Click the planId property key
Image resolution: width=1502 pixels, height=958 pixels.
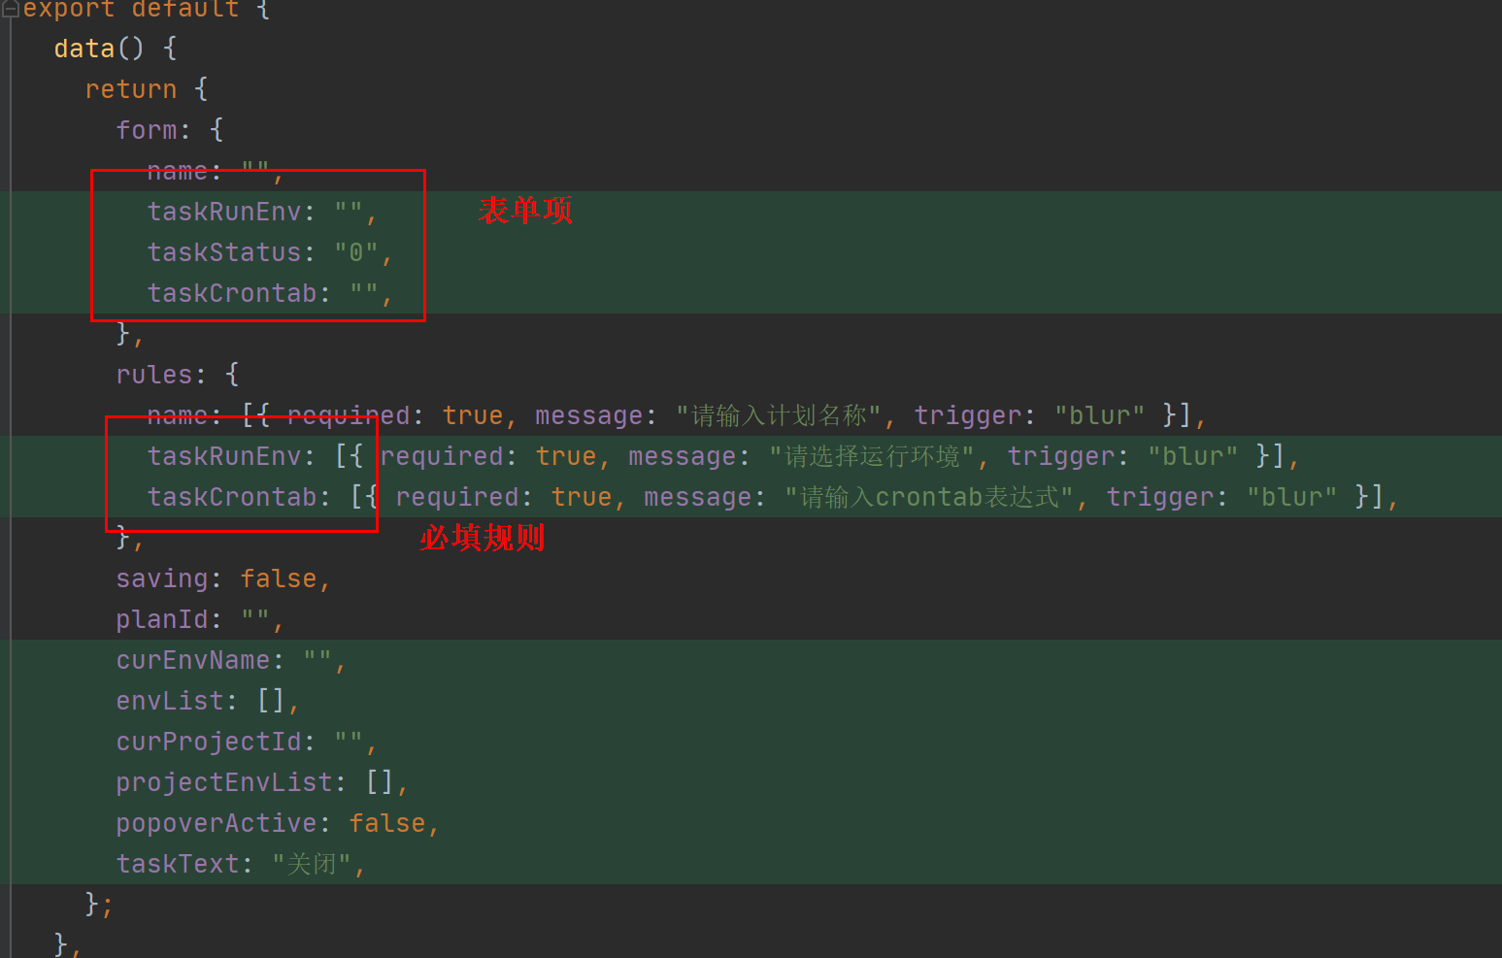162,619
